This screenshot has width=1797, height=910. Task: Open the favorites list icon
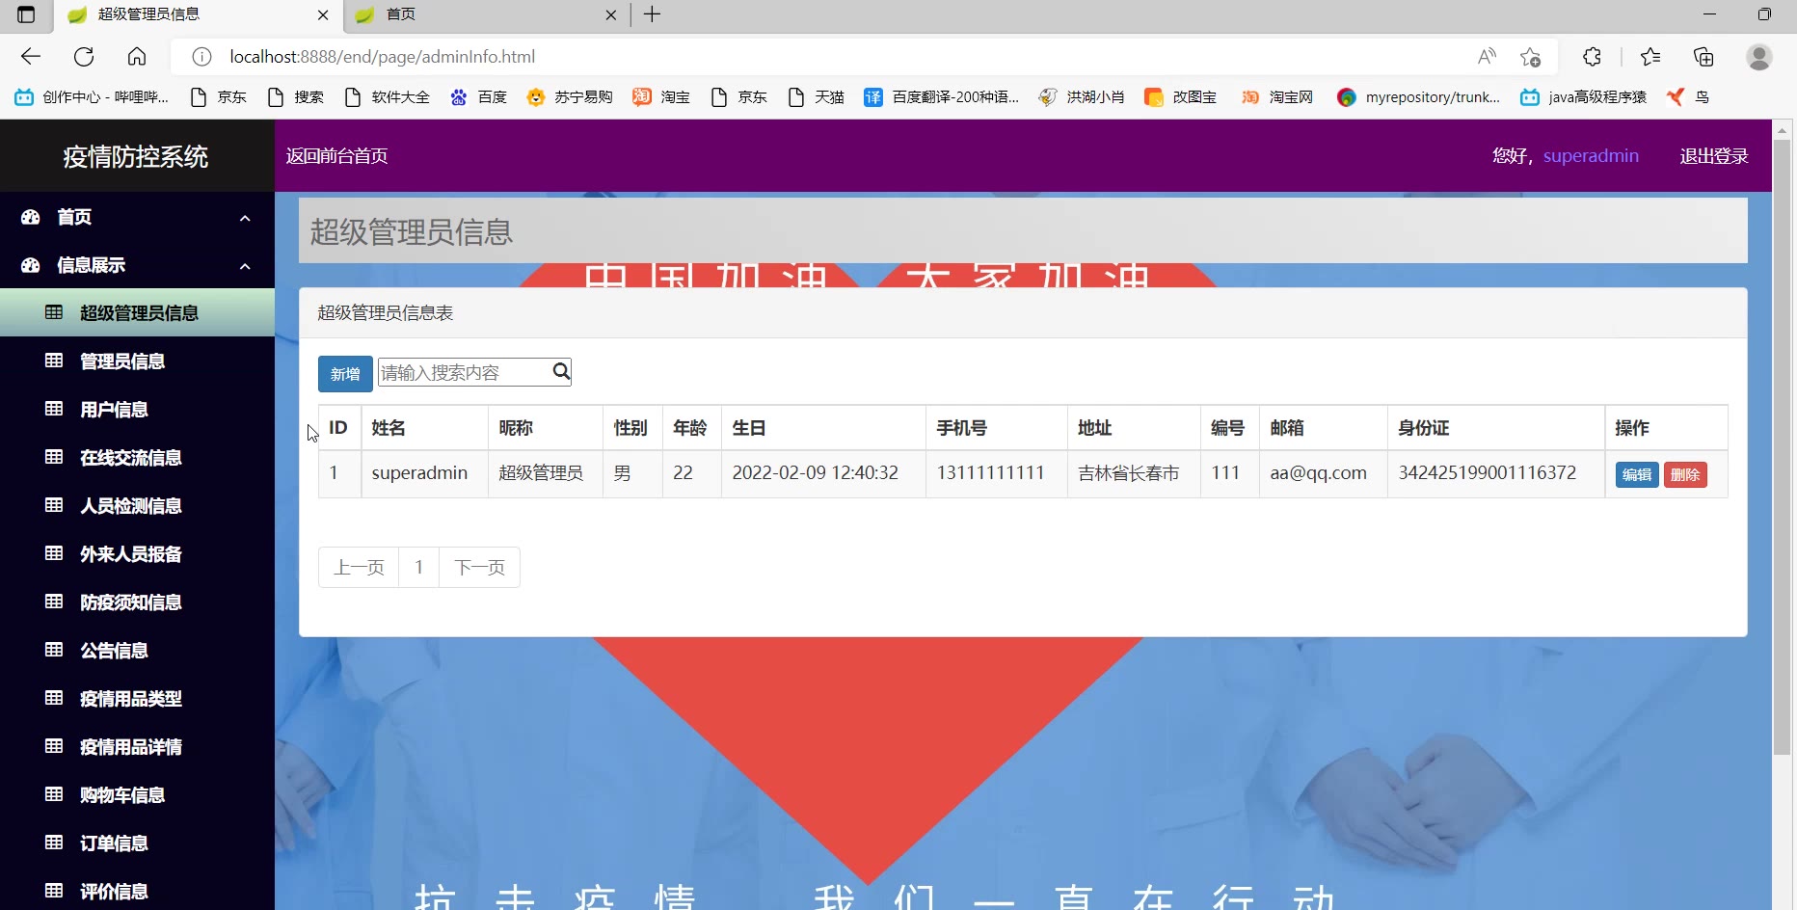[1650, 57]
